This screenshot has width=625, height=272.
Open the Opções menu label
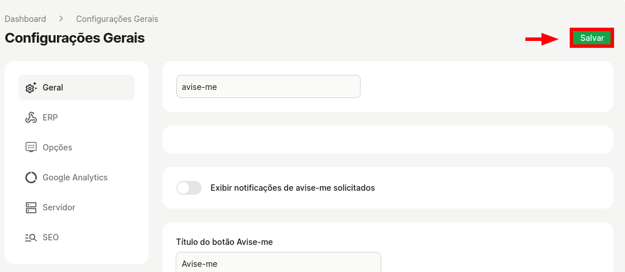click(x=58, y=148)
